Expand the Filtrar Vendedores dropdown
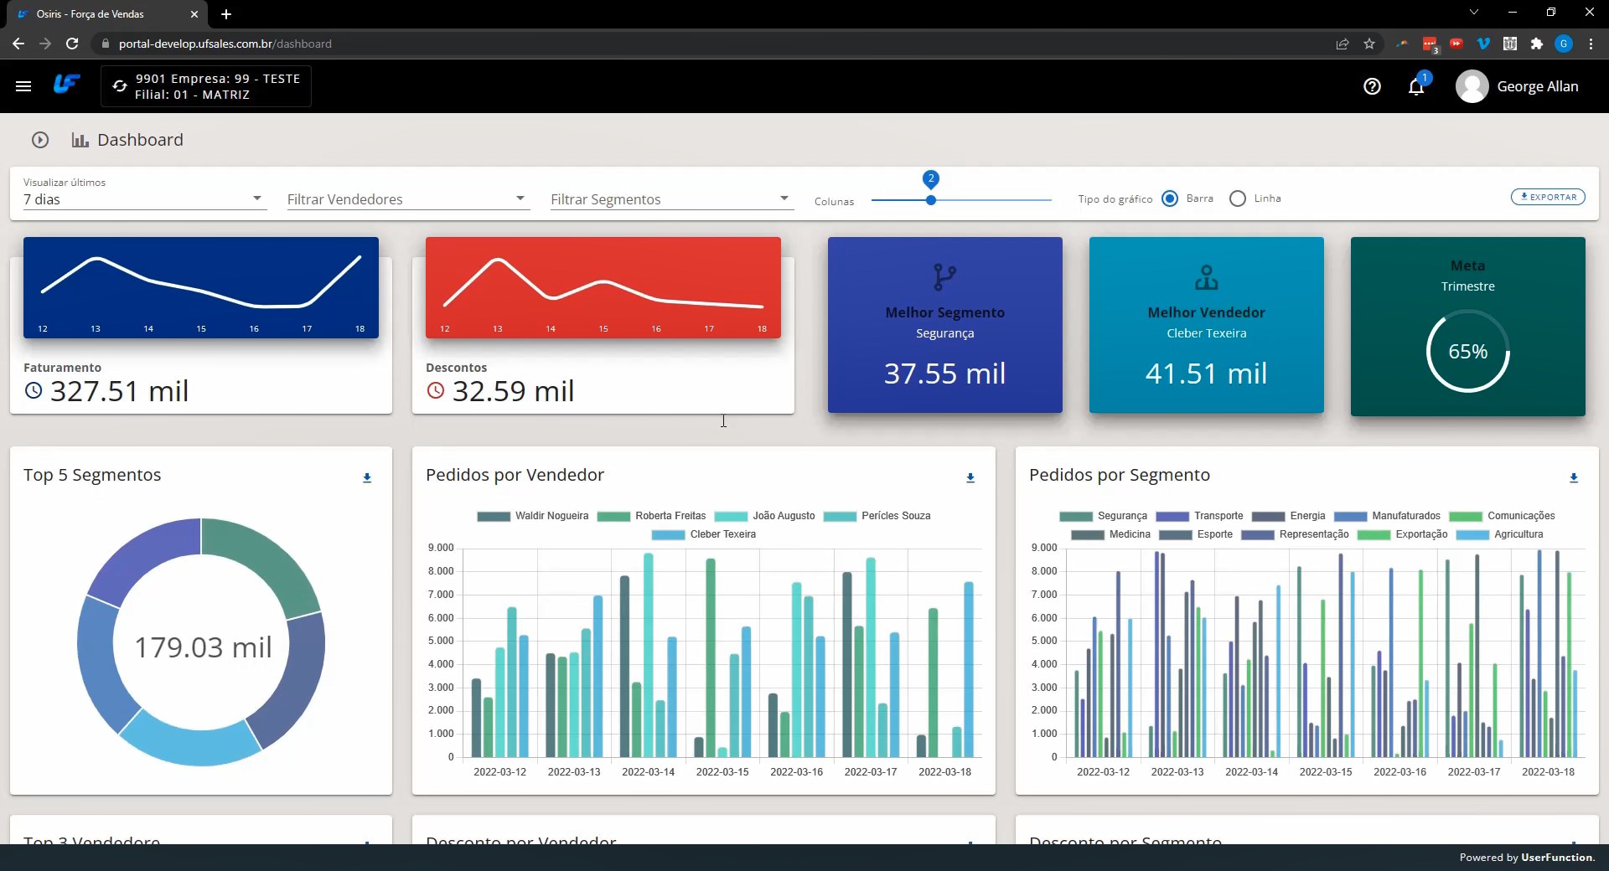 coord(407,199)
